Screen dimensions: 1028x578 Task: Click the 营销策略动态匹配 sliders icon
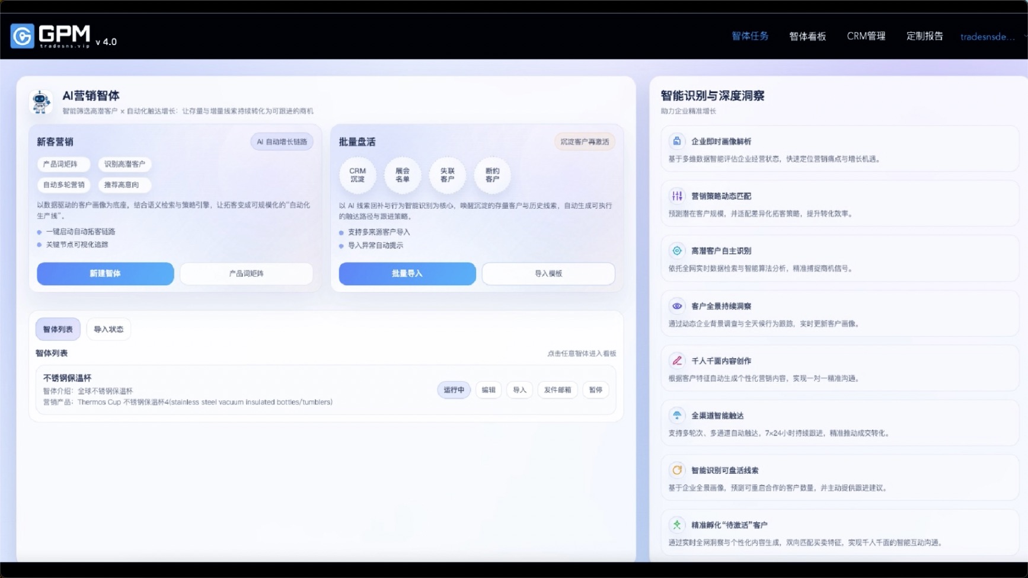(676, 196)
